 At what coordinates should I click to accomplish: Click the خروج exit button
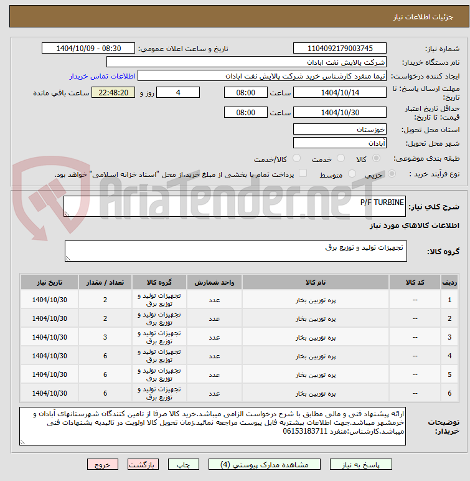click(x=103, y=465)
